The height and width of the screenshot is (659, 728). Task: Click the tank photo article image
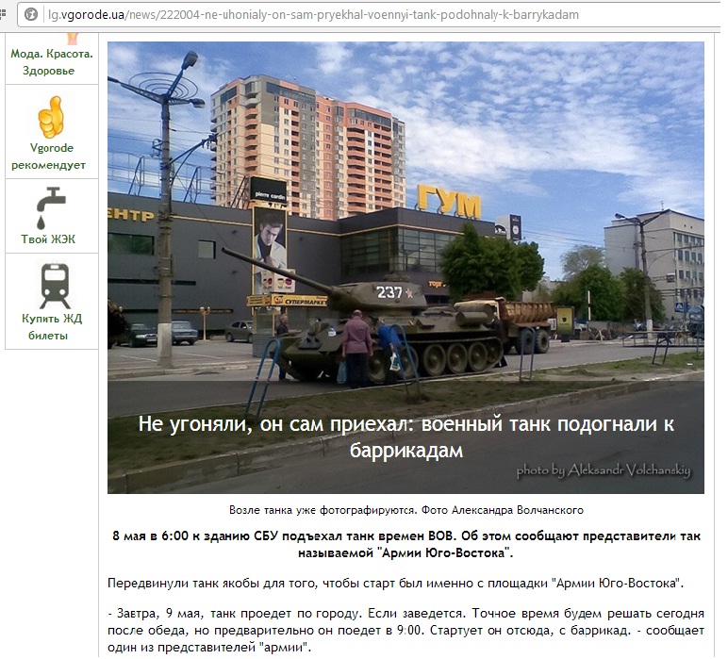405,268
